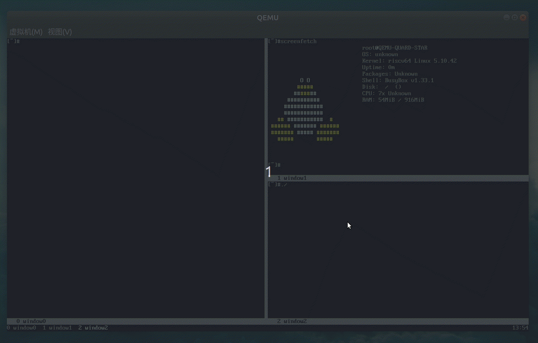Click the 13:54 clock in status bar
This screenshot has width=538, height=343.
coord(520,328)
